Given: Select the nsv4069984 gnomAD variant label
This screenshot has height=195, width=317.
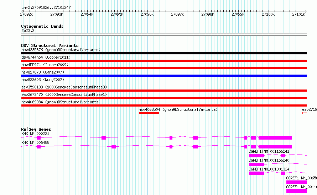Looking at the screenshot, I should tap(61, 102).
